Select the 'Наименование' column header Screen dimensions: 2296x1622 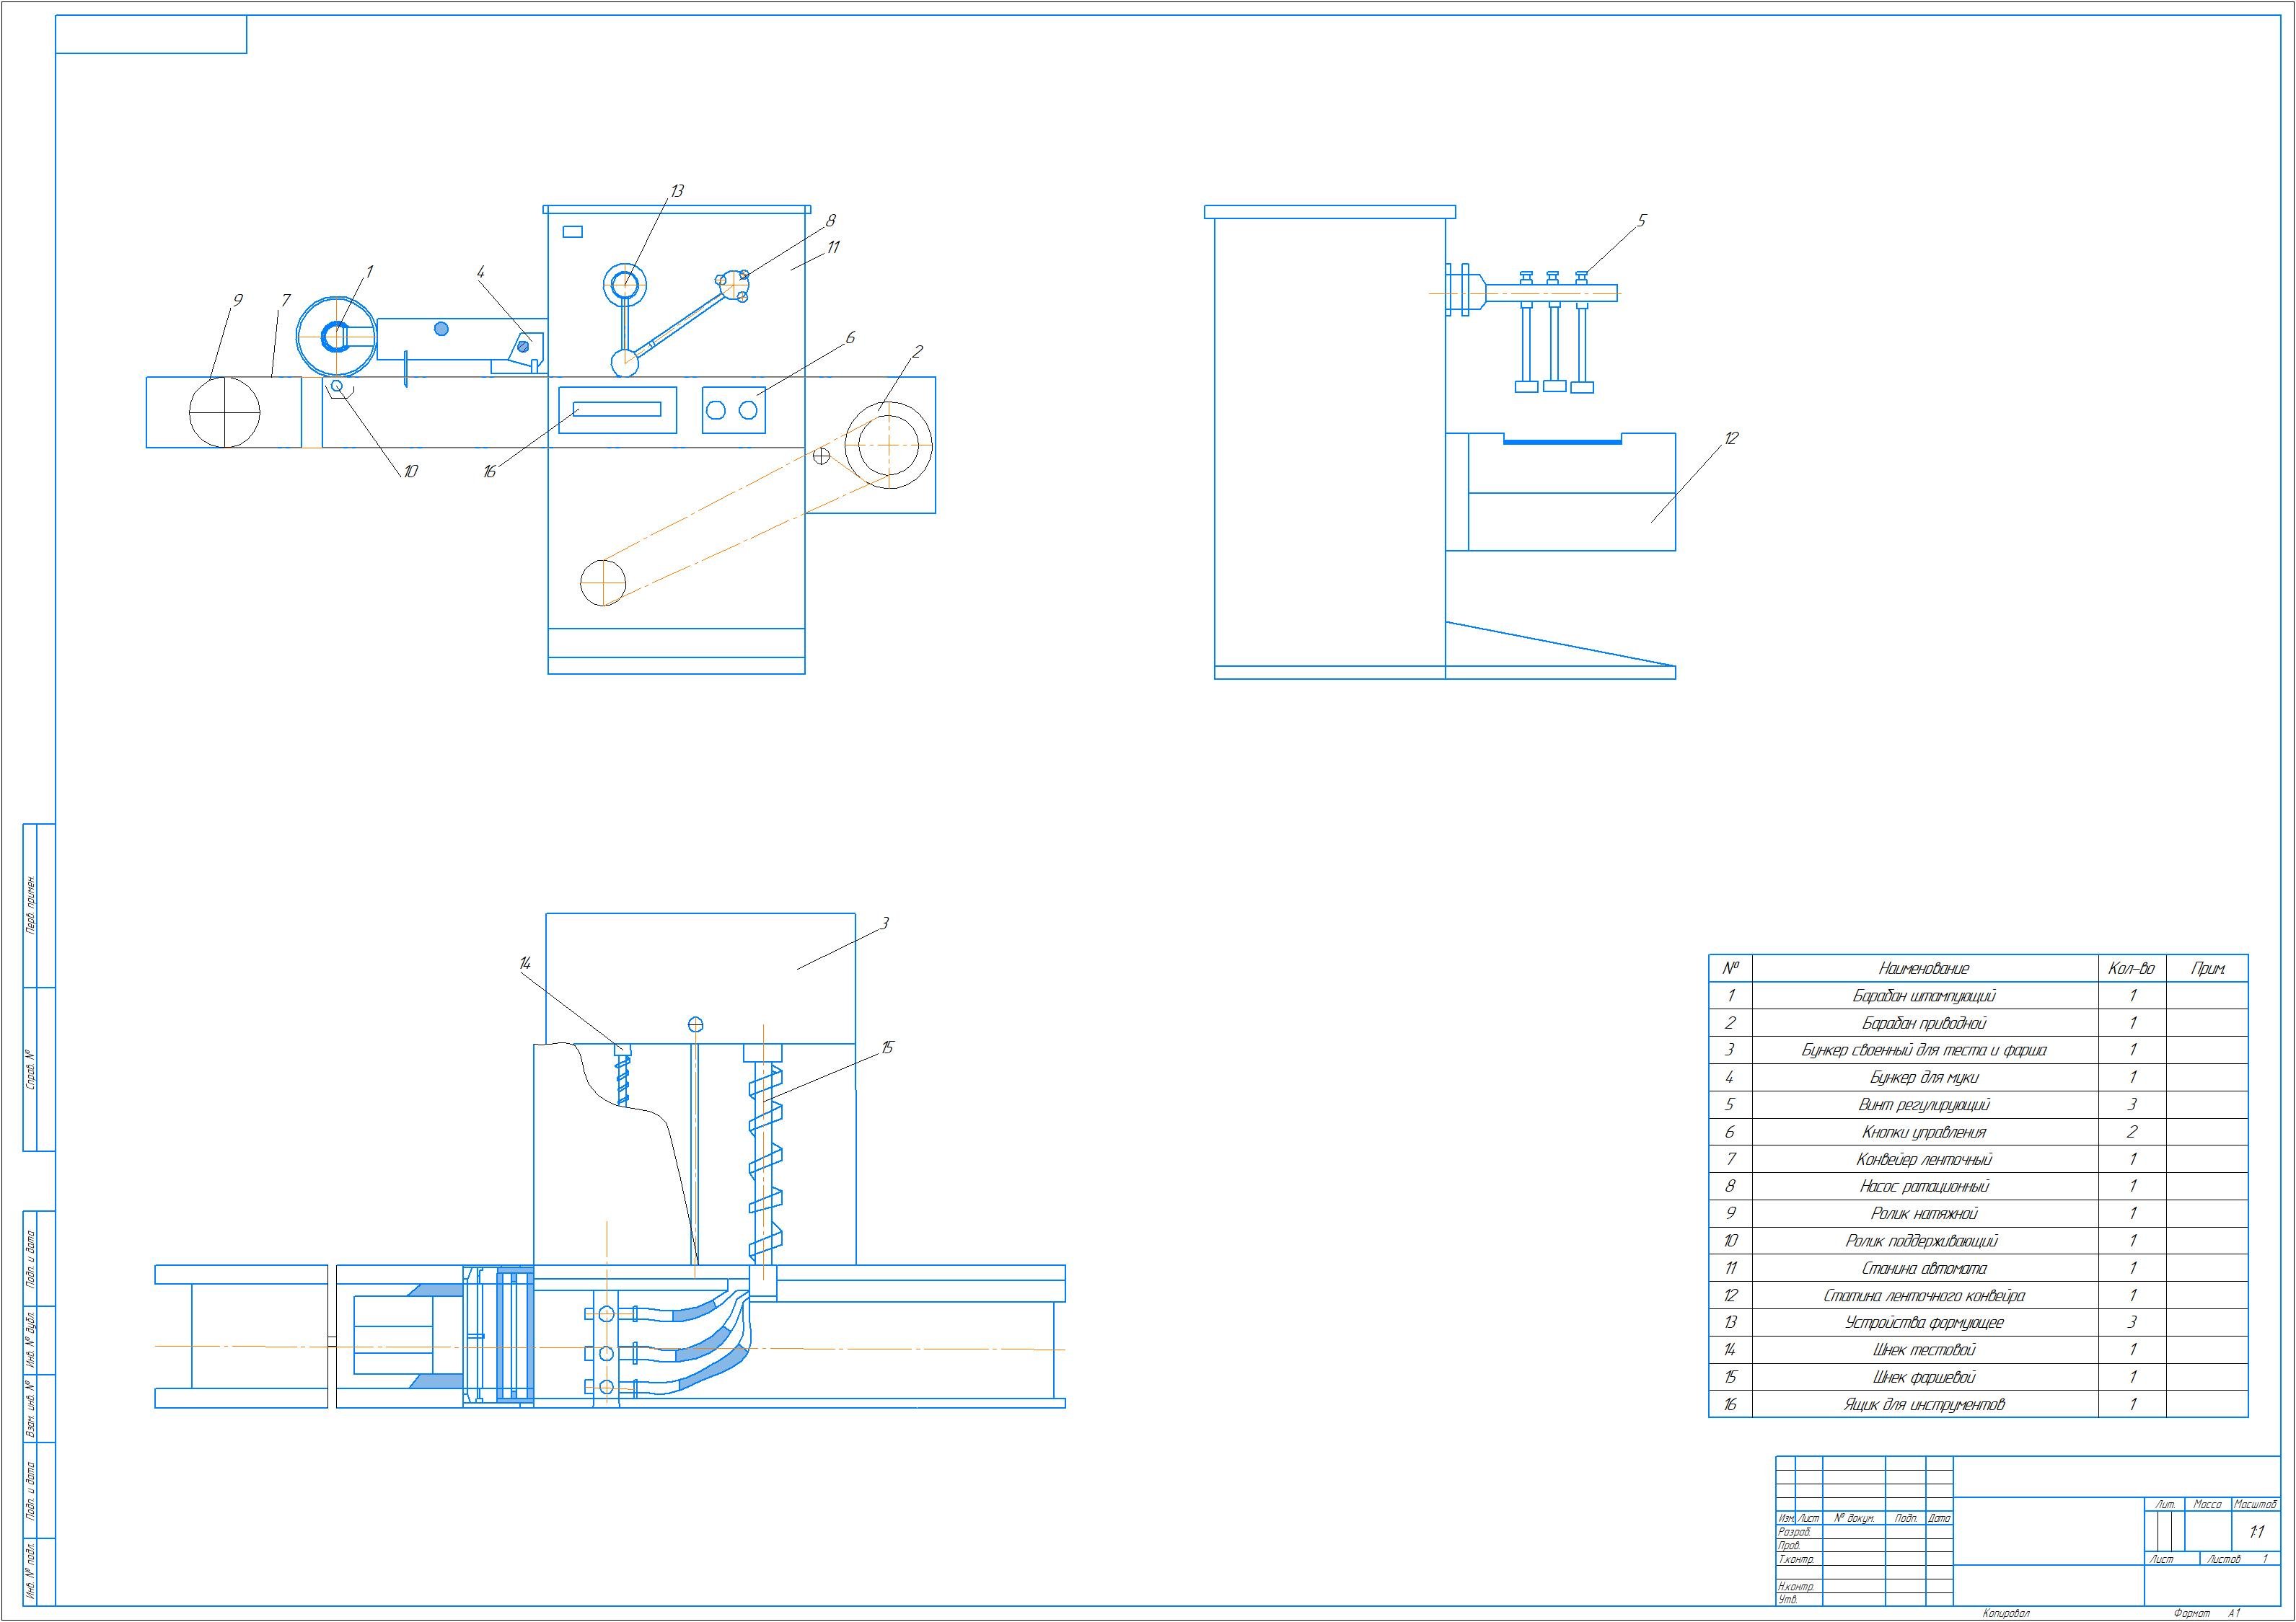[1923, 967]
